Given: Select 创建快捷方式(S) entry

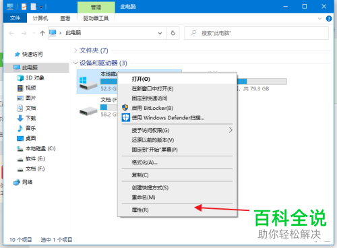Looking at the screenshot, I should pyautogui.click(x=177, y=188).
